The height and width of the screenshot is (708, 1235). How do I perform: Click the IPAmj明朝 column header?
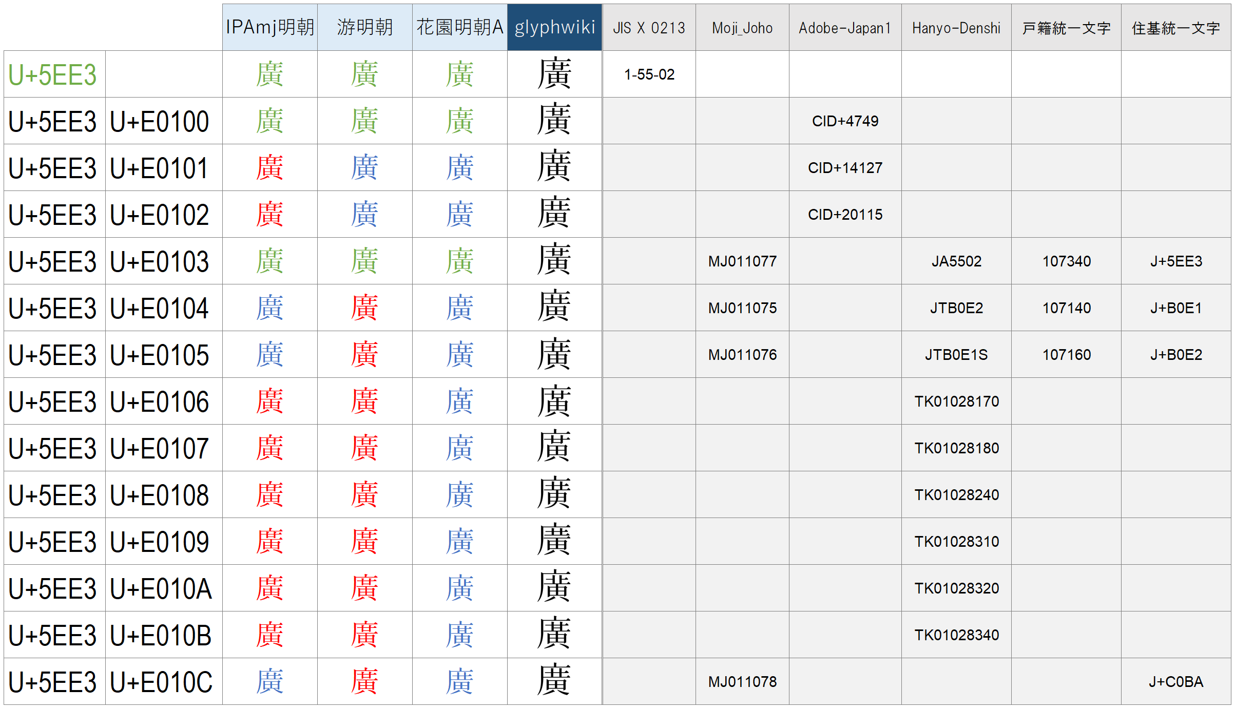[270, 27]
